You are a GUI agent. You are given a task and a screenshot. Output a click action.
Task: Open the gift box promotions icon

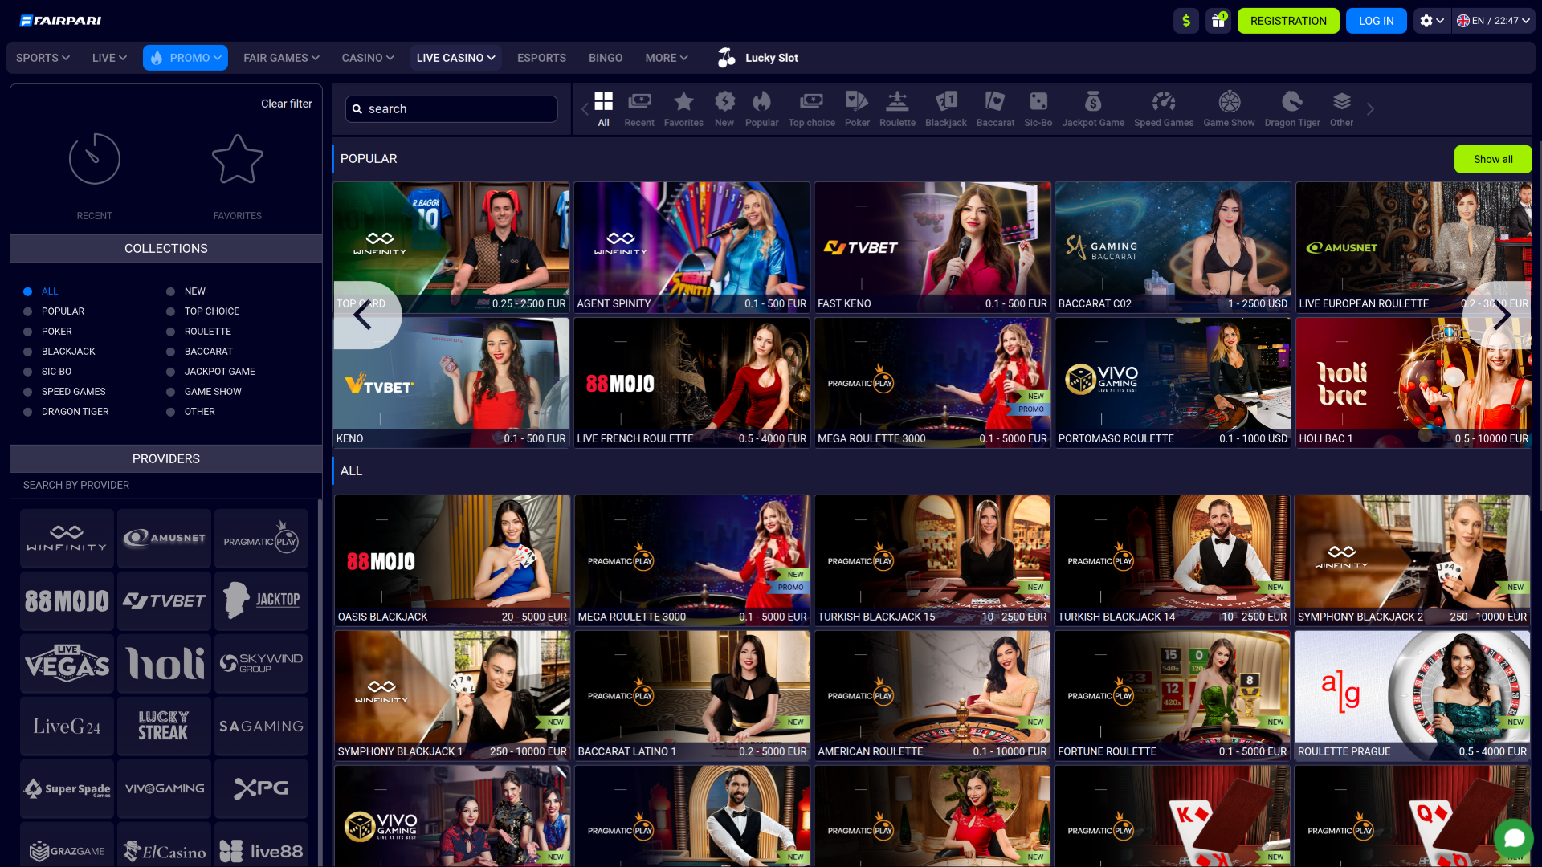click(1218, 20)
